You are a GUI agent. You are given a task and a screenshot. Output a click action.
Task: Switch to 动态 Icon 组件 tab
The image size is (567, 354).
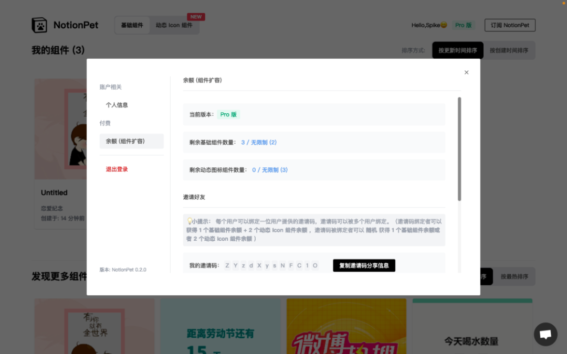point(174,25)
